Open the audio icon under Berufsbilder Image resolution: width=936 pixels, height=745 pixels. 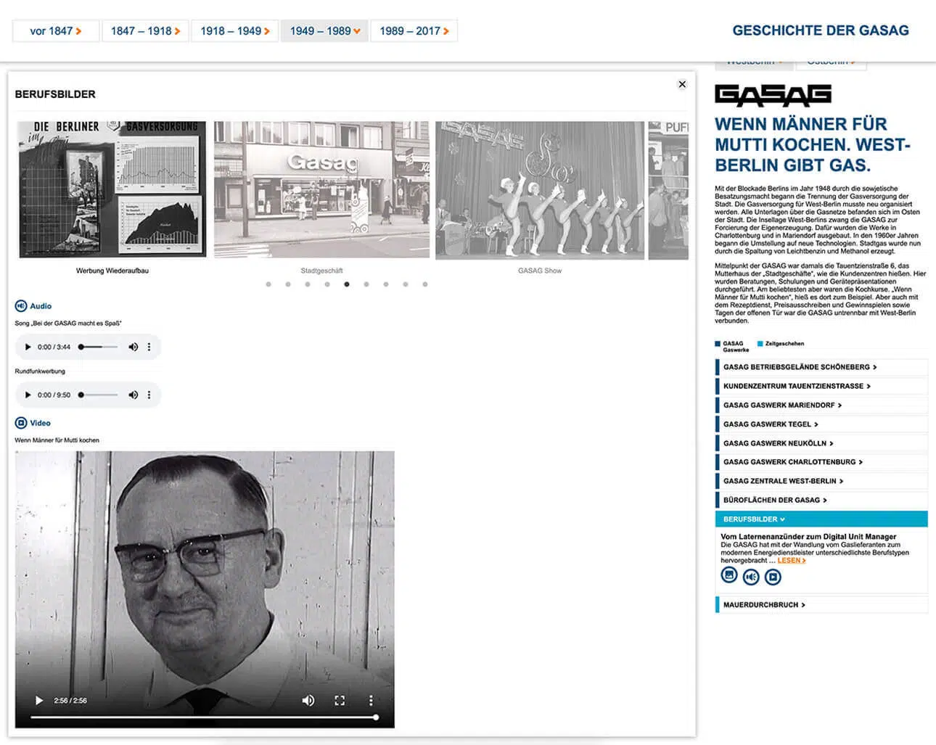[x=751, y=577]
